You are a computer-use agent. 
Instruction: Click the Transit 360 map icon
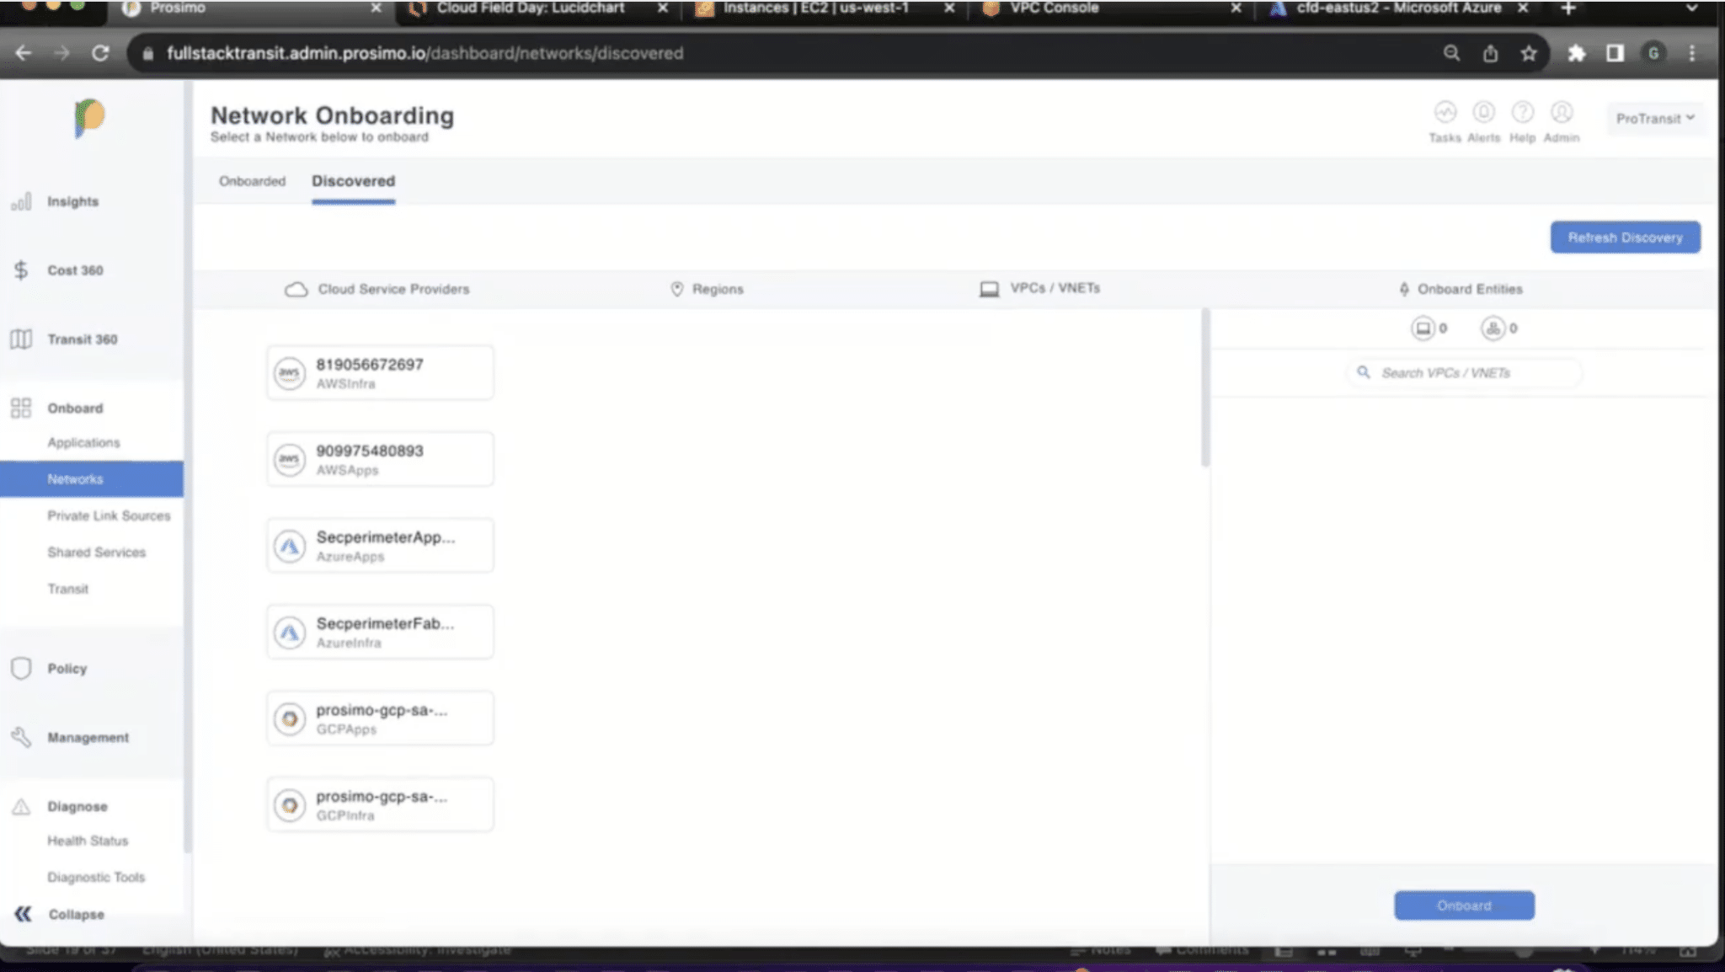click(x=21, y=339)
